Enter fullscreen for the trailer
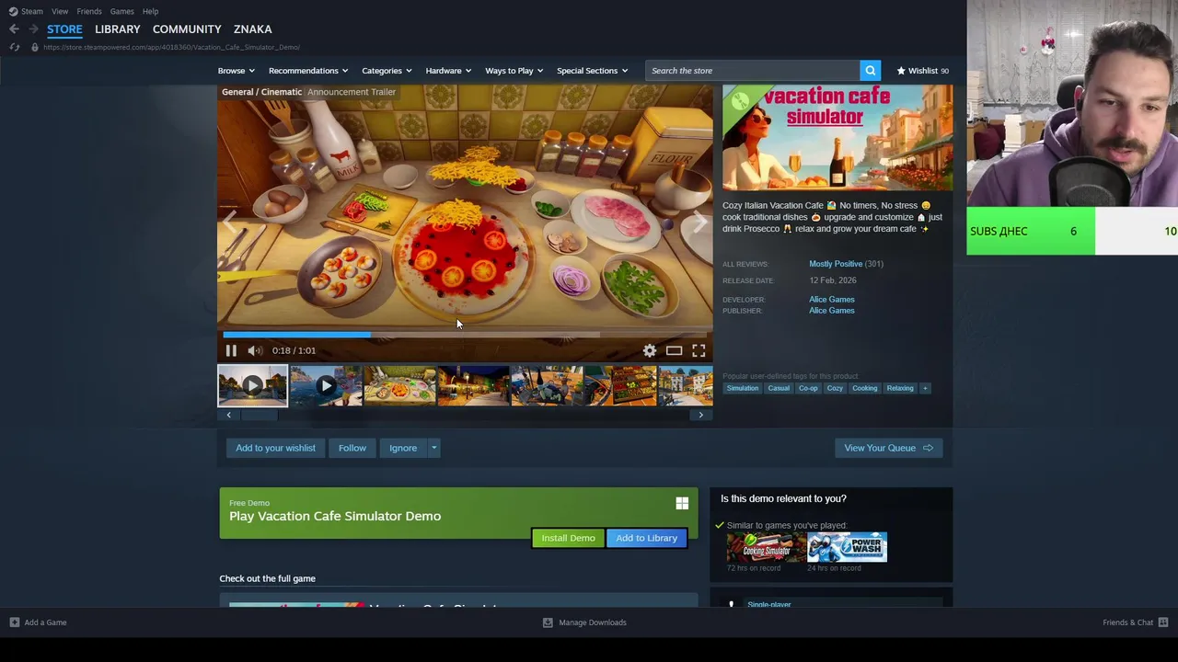The image size is (1178, 662). tap(699, 350)
